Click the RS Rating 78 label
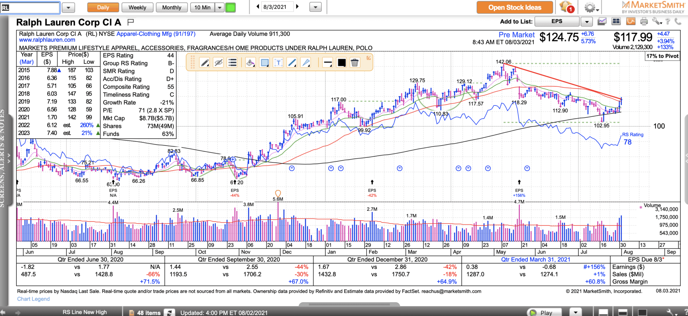The image size is (688, 316). click(632, 139)
